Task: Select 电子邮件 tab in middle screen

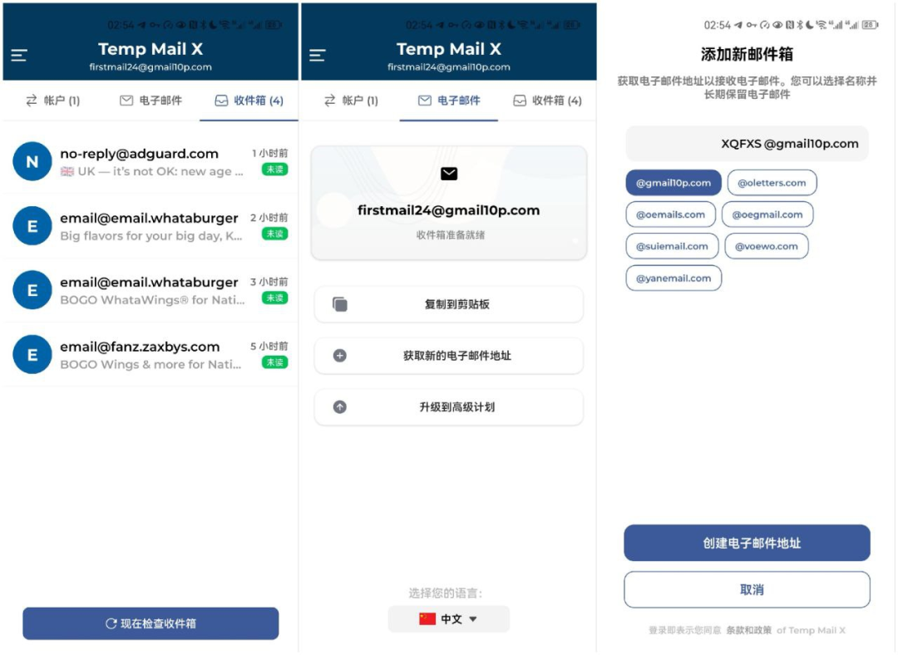Action: 449,101
